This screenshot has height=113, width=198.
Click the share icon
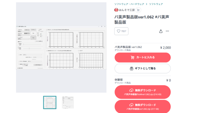point(161,31)
